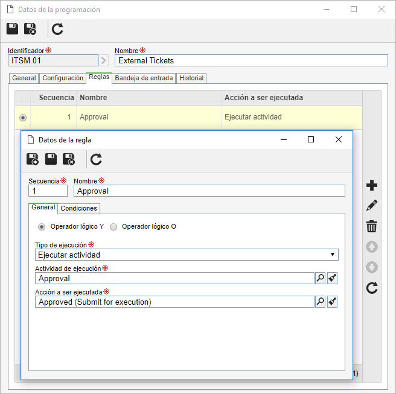Switch to the Condiciones tab in rule dialog
The width and height of the screenshot is (396, 394).
coord(79,209)
